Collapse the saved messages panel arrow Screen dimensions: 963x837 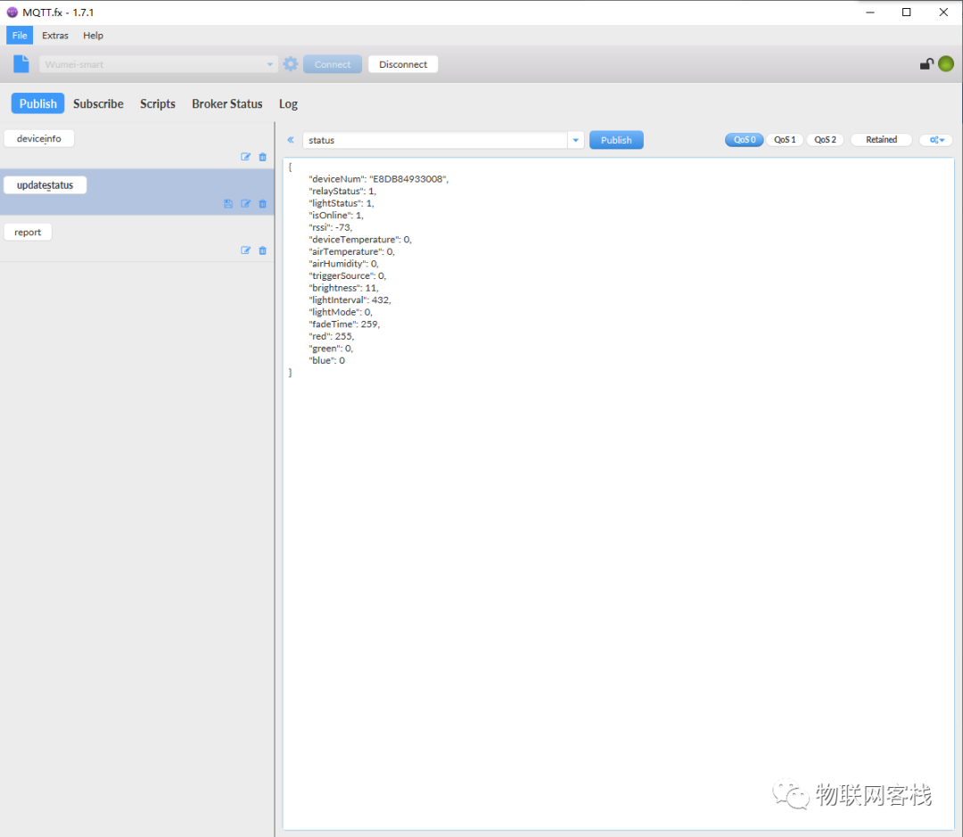click(291, 140)
